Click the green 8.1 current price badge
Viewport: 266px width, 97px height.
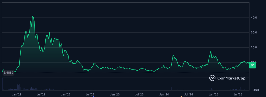(252, 65)
